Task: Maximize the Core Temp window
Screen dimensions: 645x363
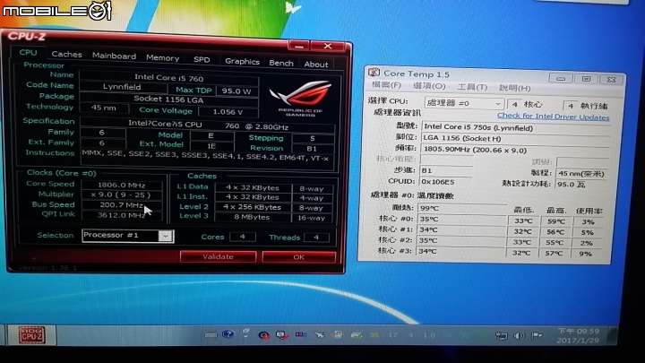Action: (x=586, y=79)
